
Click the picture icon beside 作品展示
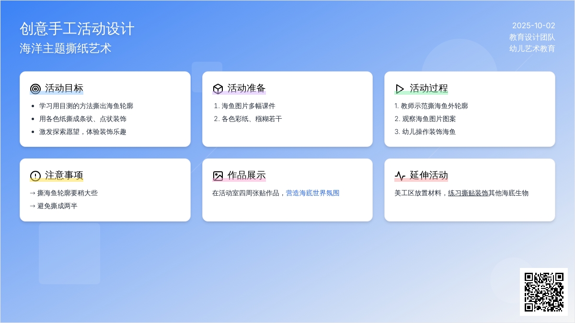tap(218, 176)
